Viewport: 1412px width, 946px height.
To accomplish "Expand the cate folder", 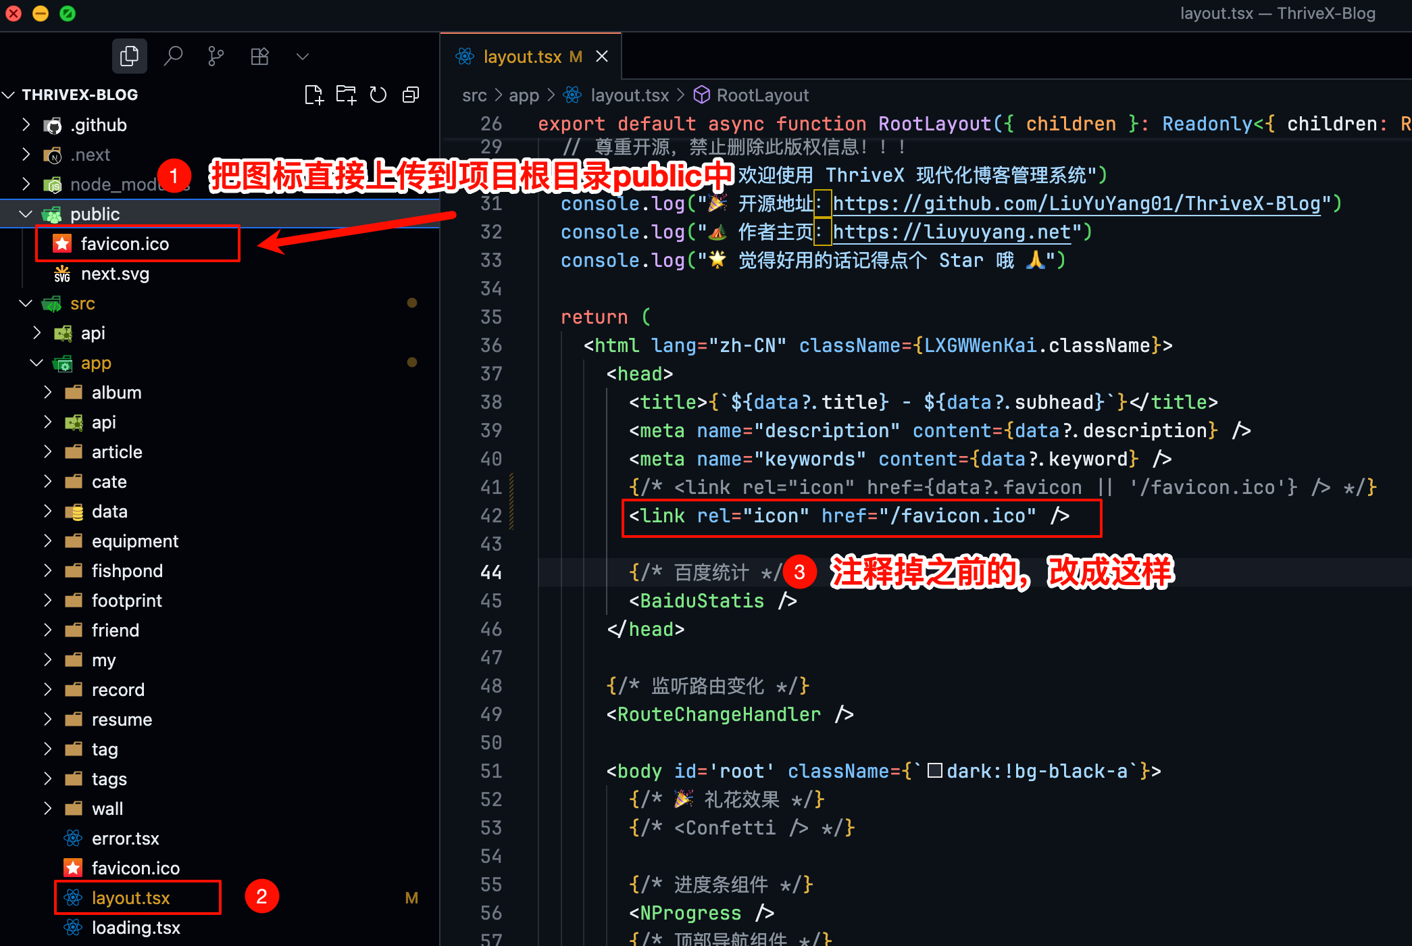I will point(48,481).
